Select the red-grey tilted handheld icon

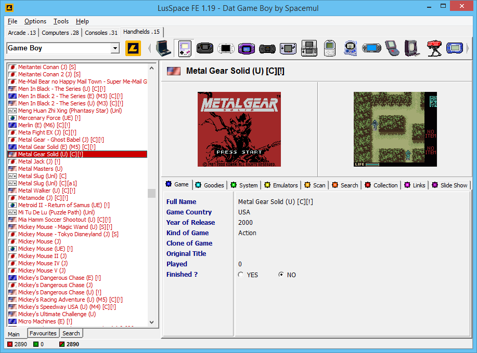pyautogui.click(x=392, y=48)
